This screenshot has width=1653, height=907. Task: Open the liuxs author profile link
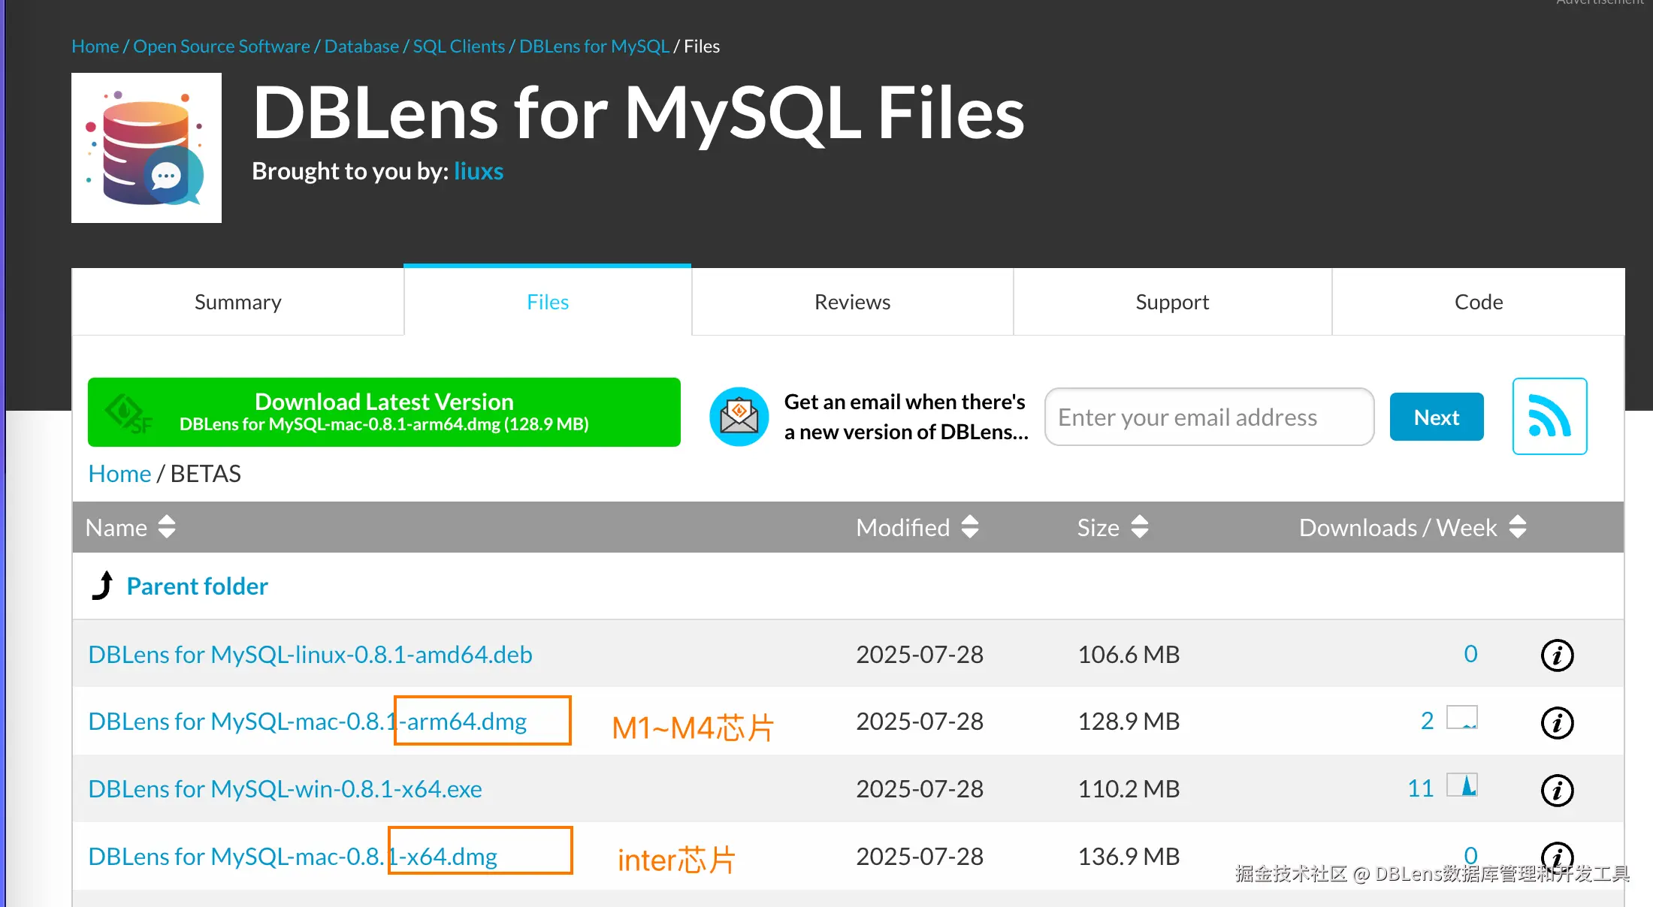coord(479,171)
